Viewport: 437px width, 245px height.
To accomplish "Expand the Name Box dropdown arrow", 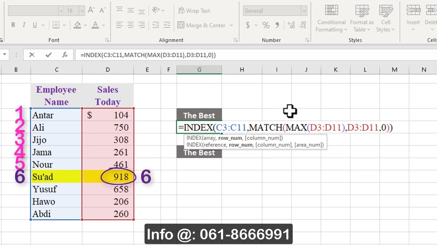I will 5,55.
